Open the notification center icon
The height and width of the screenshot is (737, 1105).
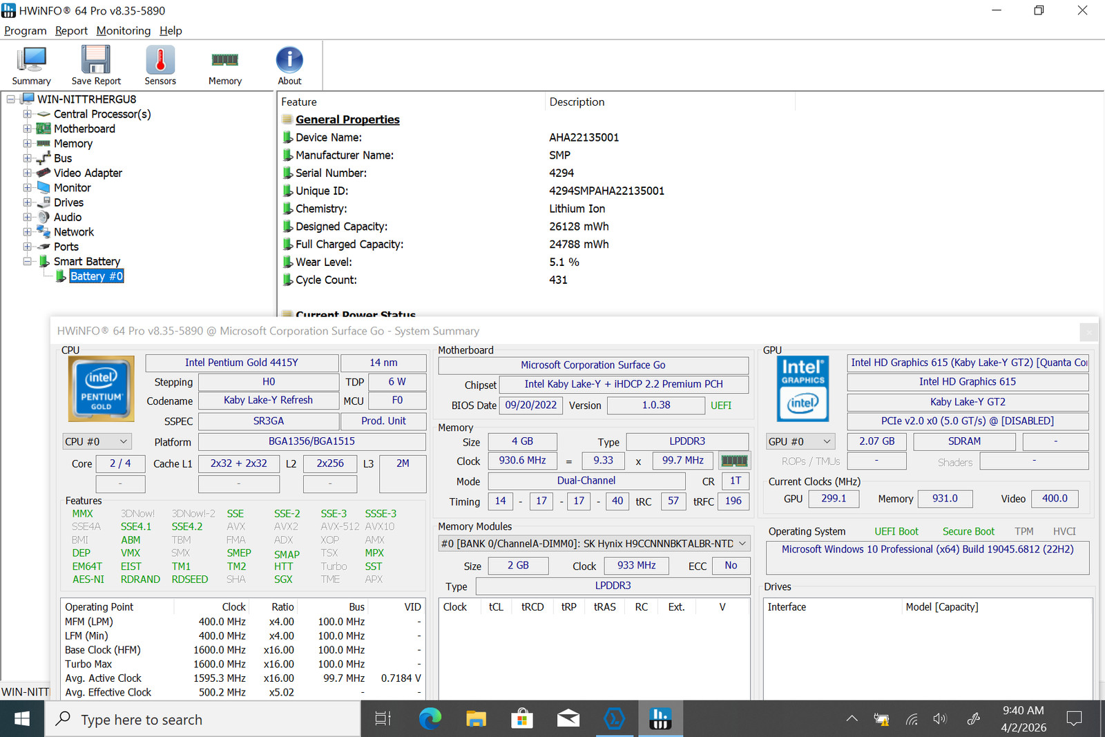1074,719
